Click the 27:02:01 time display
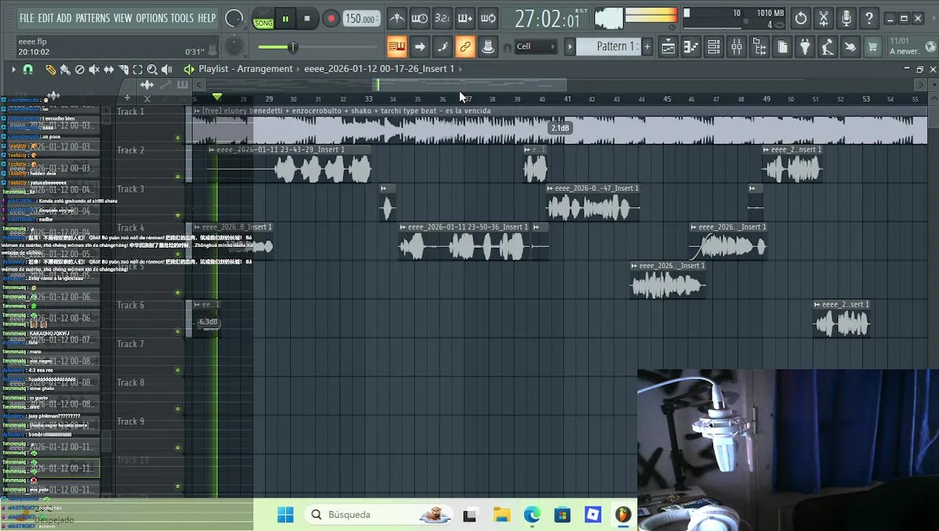This screenshot has height=531, width=939. click(x=547, y=19)
